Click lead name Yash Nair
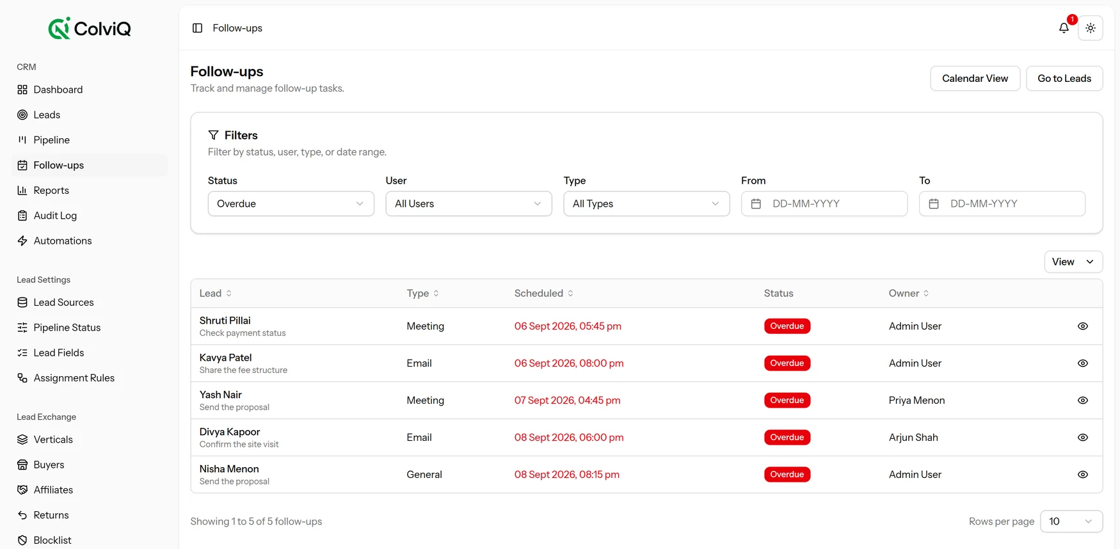 (x=220, y=395)
